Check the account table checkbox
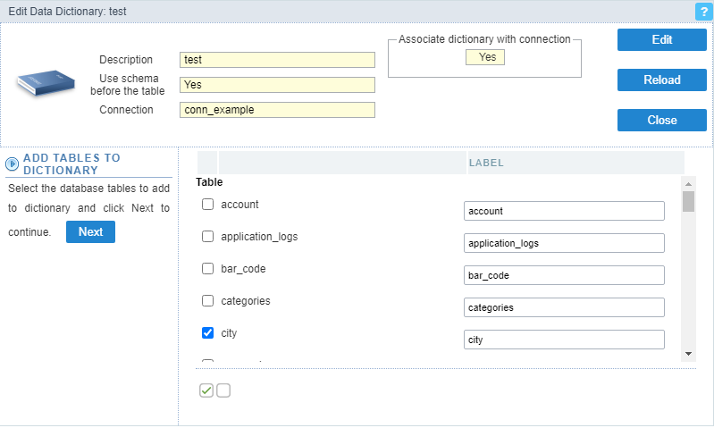 [207, 205]
